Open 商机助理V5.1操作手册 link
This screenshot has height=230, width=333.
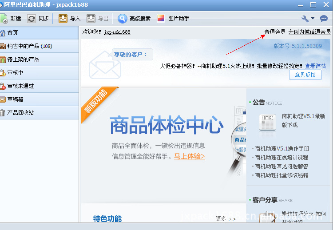[282, 149]
